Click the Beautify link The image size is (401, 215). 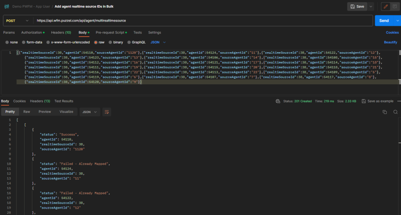[x=390, y=42]
